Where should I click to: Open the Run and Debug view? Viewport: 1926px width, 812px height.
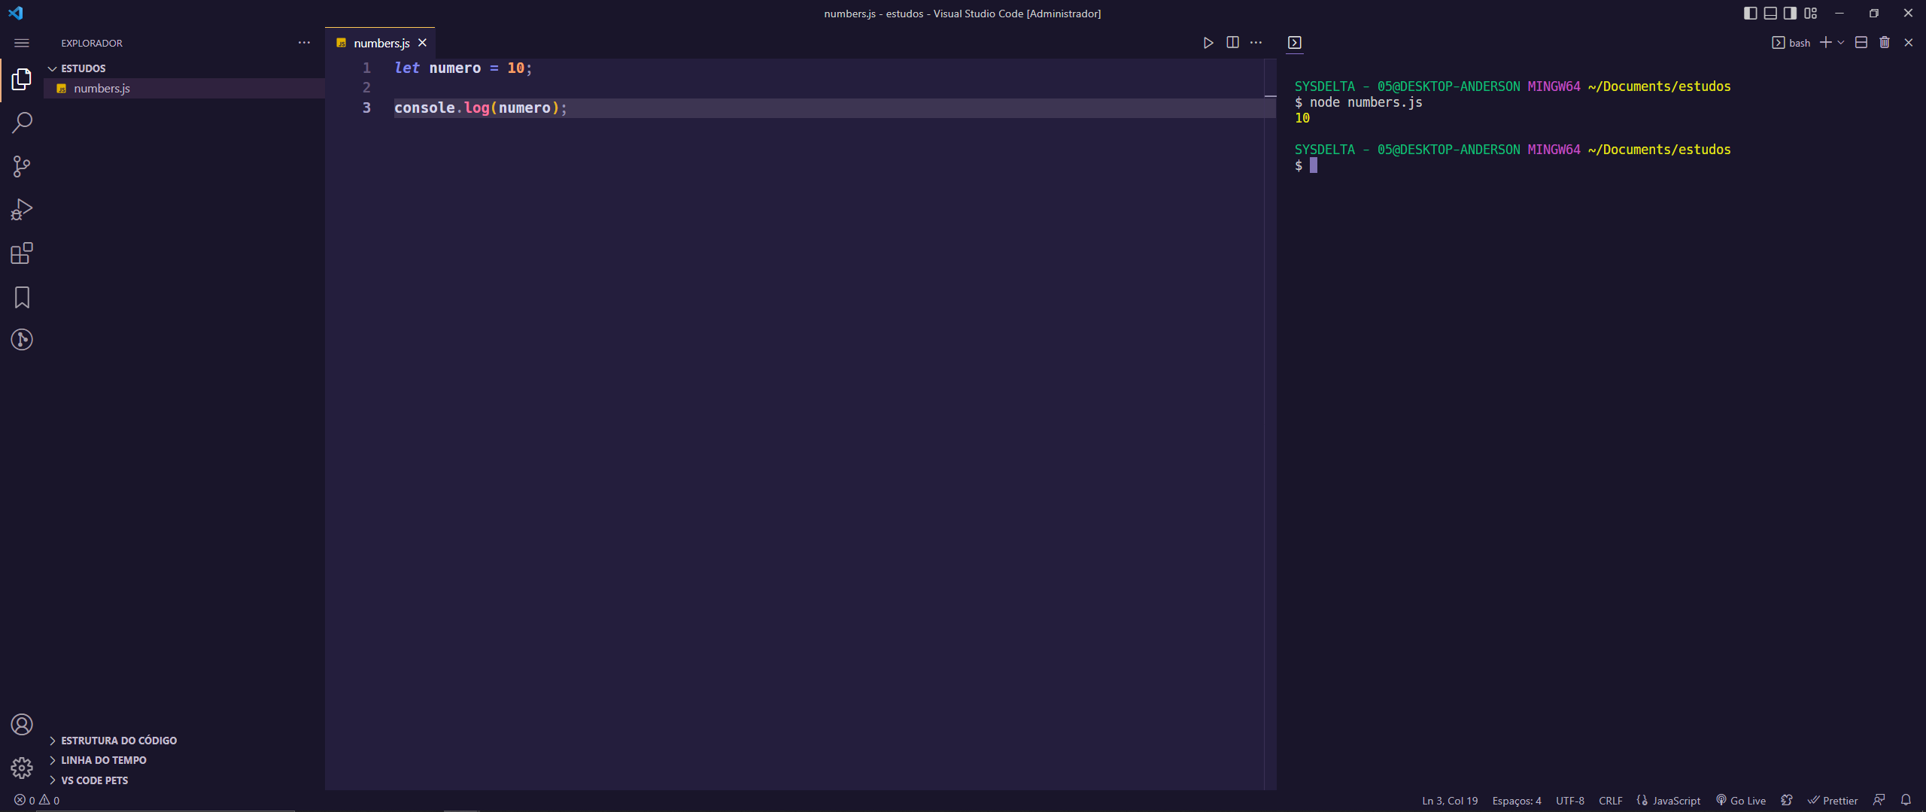pos(22,210)
